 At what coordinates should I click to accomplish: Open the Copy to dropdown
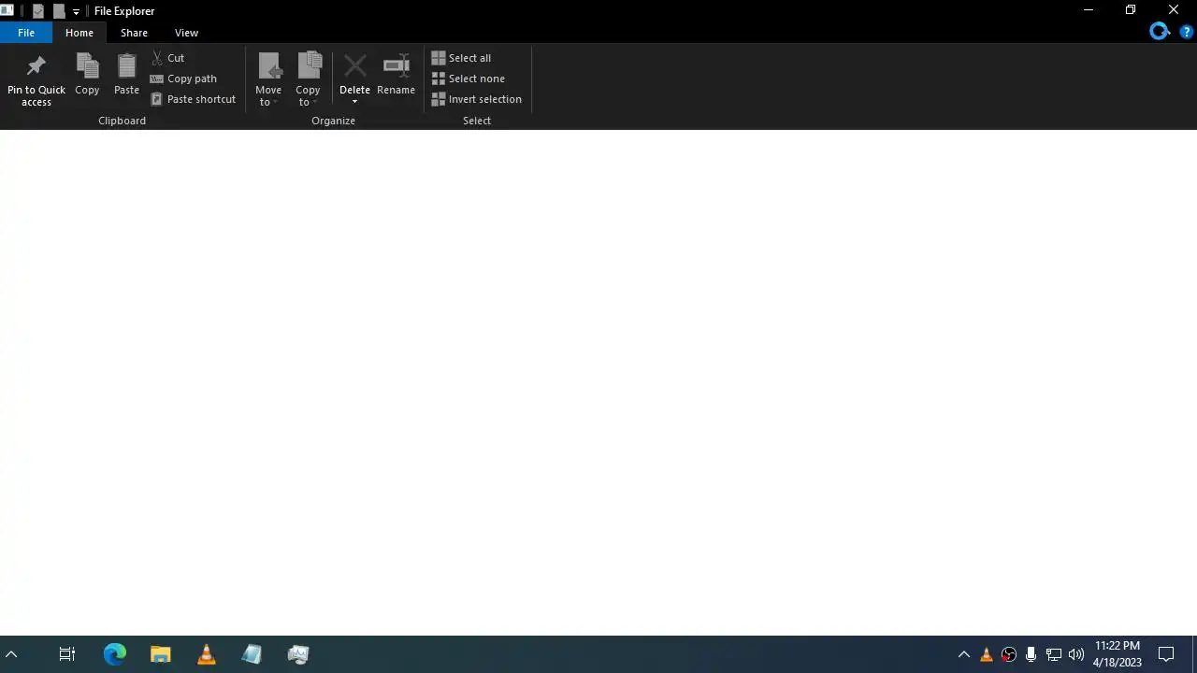[308, 80]
